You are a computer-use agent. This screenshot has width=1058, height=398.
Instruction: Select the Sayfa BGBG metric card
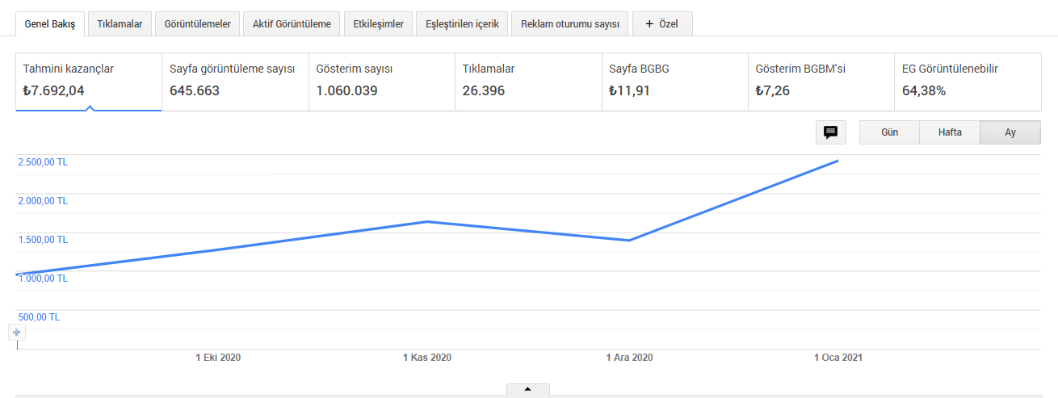click(x=675, y=82)
